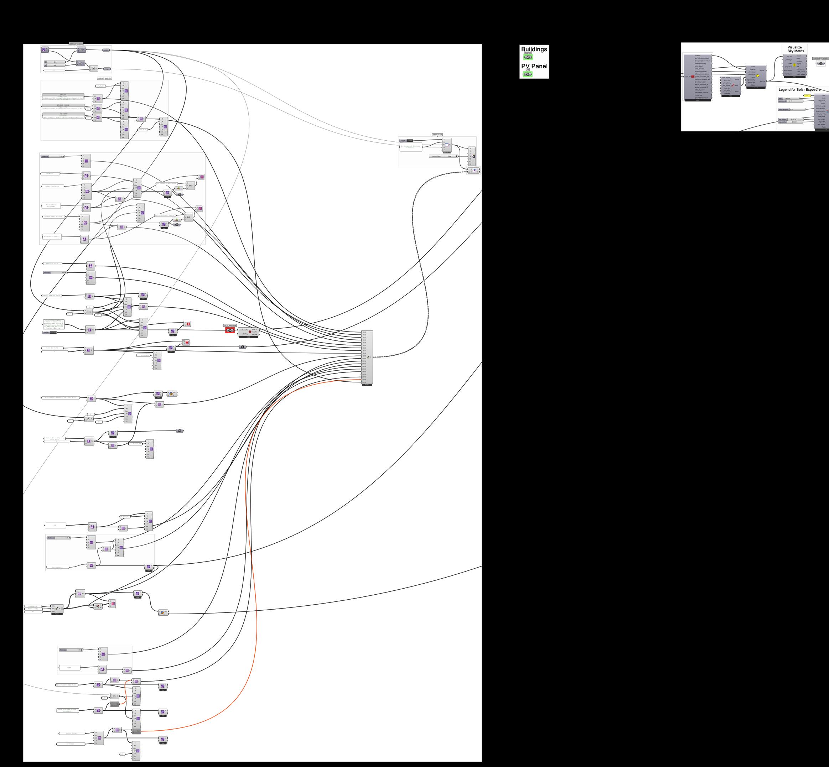Click the yellow panel above the max_ slider
This screenshot has width=829, height=767.
tap(807, 95)
